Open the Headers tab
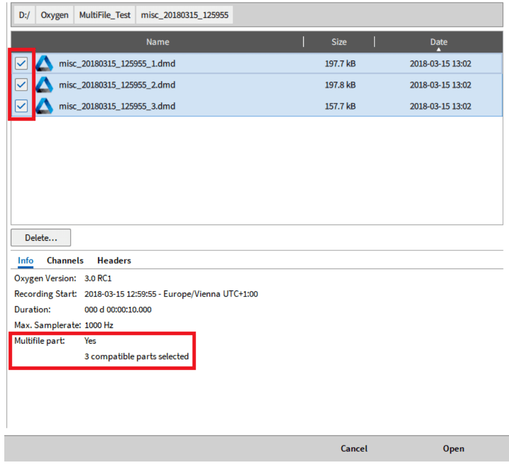This screenshot has width=509, height=469. click(114, 260)
